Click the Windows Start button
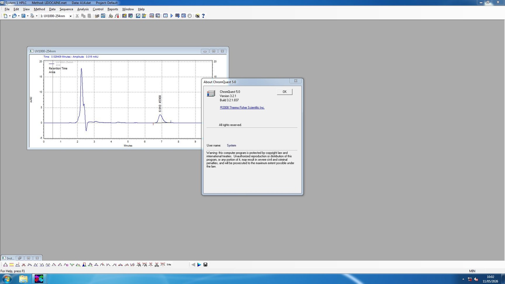Viewport: 505px width, 284px height. pyautogui.click(x=7, y=279)
